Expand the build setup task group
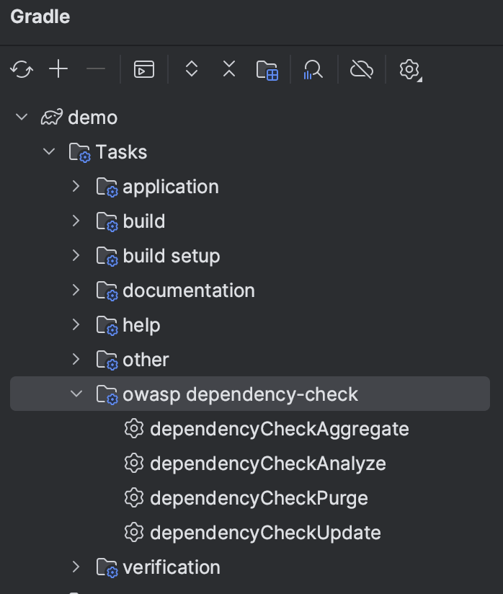Viewport: 503px width, 594px height. click(x=76, y=255)
